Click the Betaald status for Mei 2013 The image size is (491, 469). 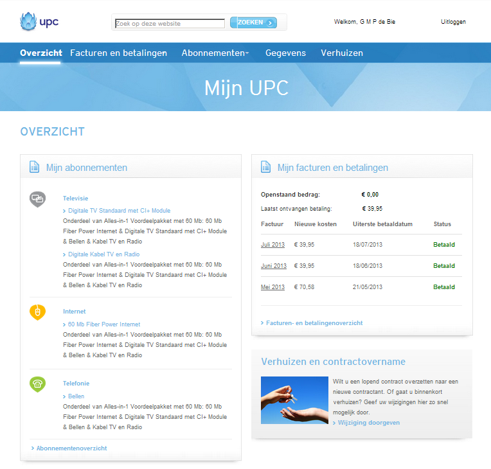coord(444,287)
